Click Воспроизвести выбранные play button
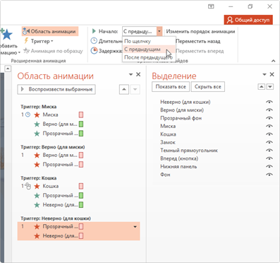This screenshot has height=263, width=280. pyautogui.click(x=56, y=89)
